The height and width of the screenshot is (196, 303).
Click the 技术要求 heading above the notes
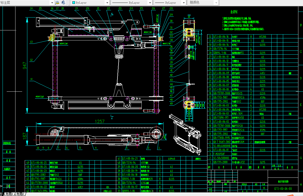pos(234,12)
